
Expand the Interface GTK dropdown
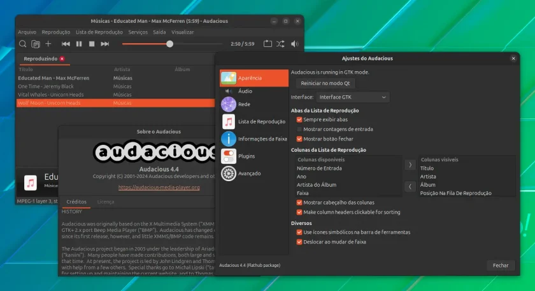point(353,97)
